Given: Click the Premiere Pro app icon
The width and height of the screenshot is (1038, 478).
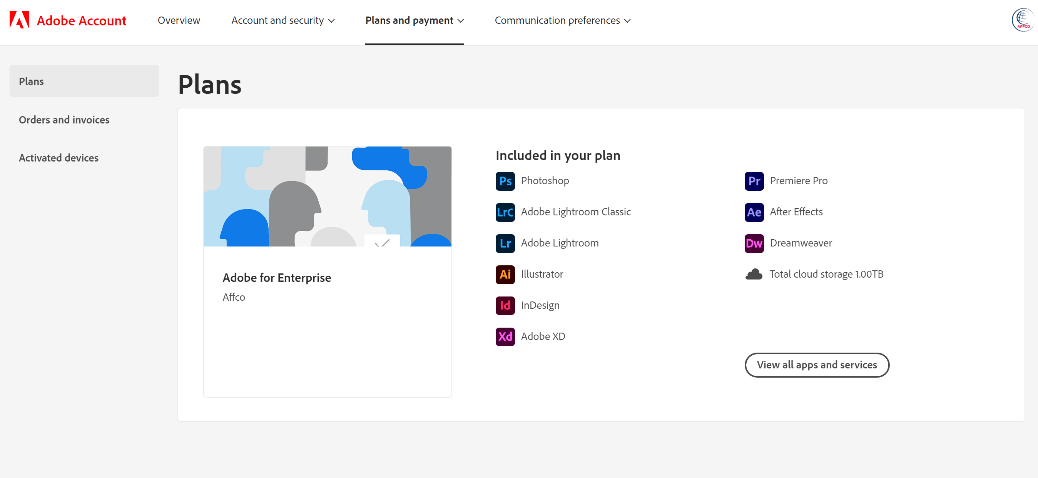Looking at the screenshot, I should click(x=754, y=180).
